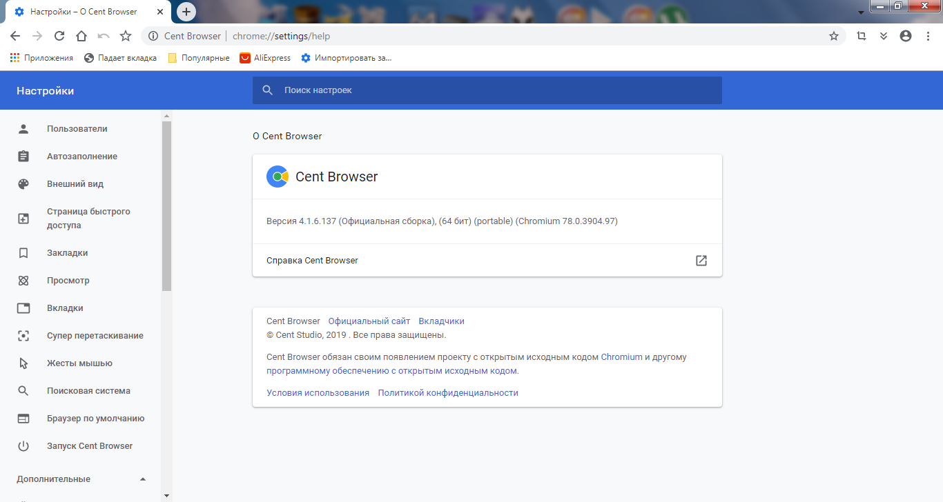The image size is (943, 502).
Task: Open the Официальный сайт link
Action: pyautogui.click(x=369, y=321)
